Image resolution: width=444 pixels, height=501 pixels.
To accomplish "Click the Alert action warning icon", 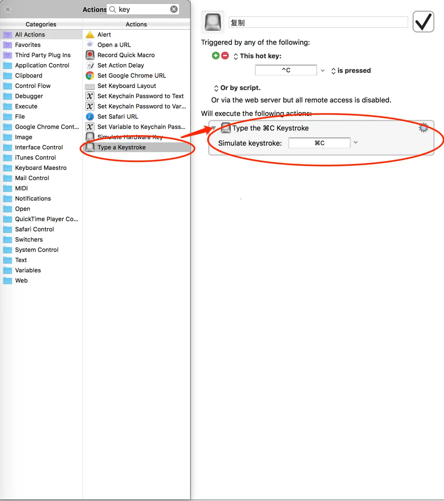I will coord(90,35).
